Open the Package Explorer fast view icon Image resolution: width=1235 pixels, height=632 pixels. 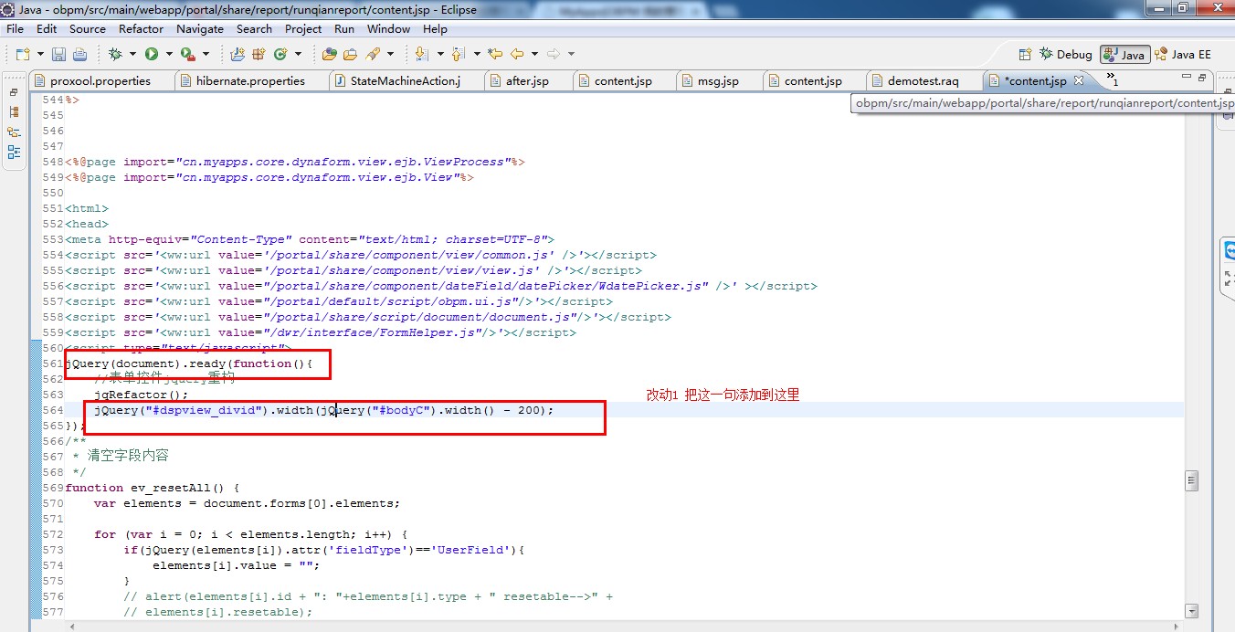tap(14, 111)
